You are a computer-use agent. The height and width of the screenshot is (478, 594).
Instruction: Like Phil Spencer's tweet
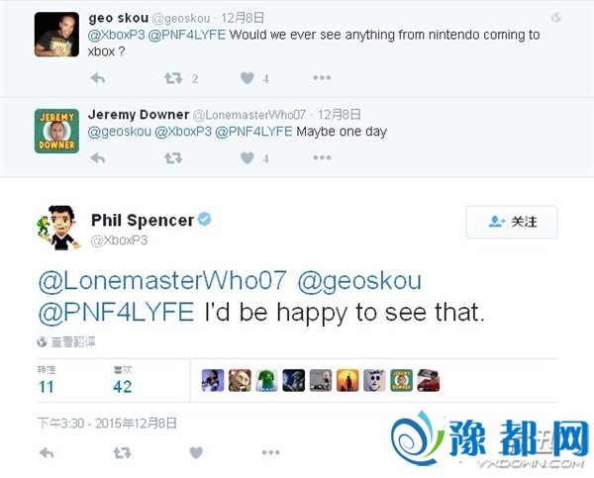coord(196,453)
